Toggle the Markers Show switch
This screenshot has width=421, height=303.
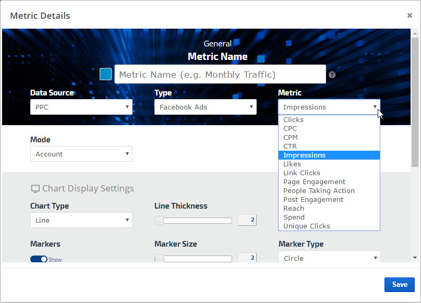[x=39, y=259]
